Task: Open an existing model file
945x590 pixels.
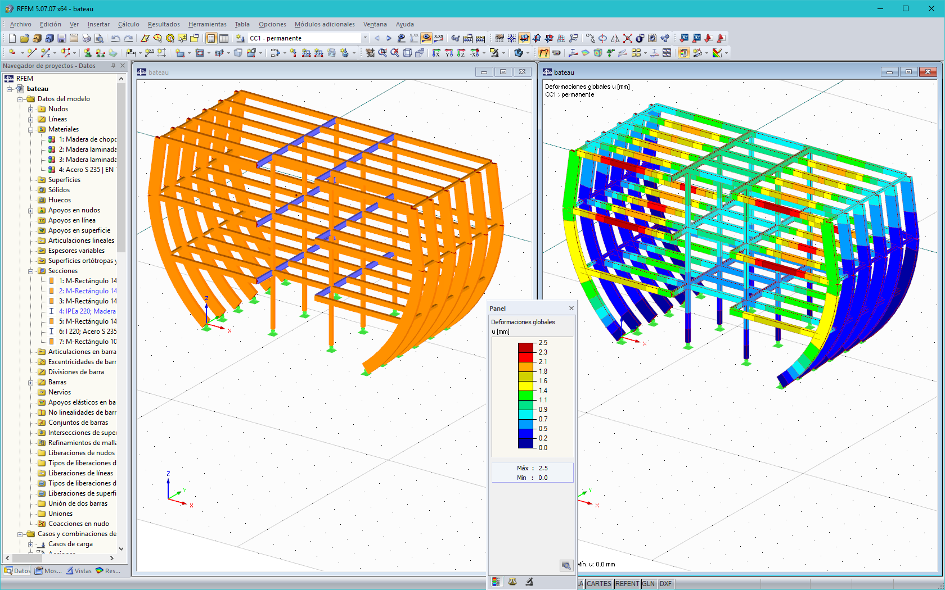Action: tap(25, 38)
